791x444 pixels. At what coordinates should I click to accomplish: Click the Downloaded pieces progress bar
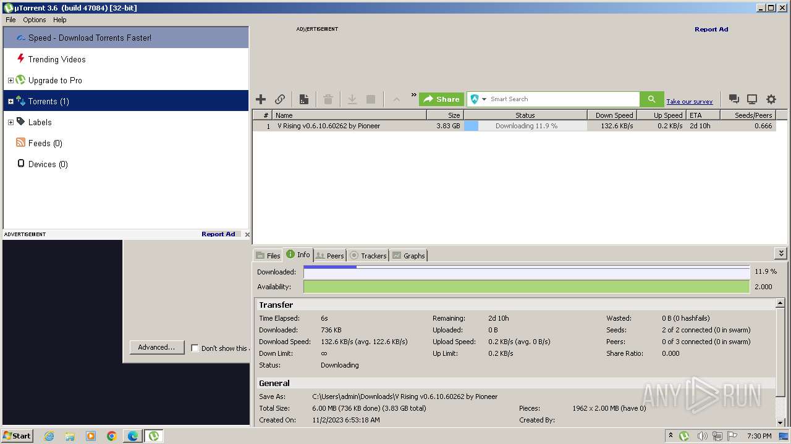pyautogui.click(x=527, y=272)
